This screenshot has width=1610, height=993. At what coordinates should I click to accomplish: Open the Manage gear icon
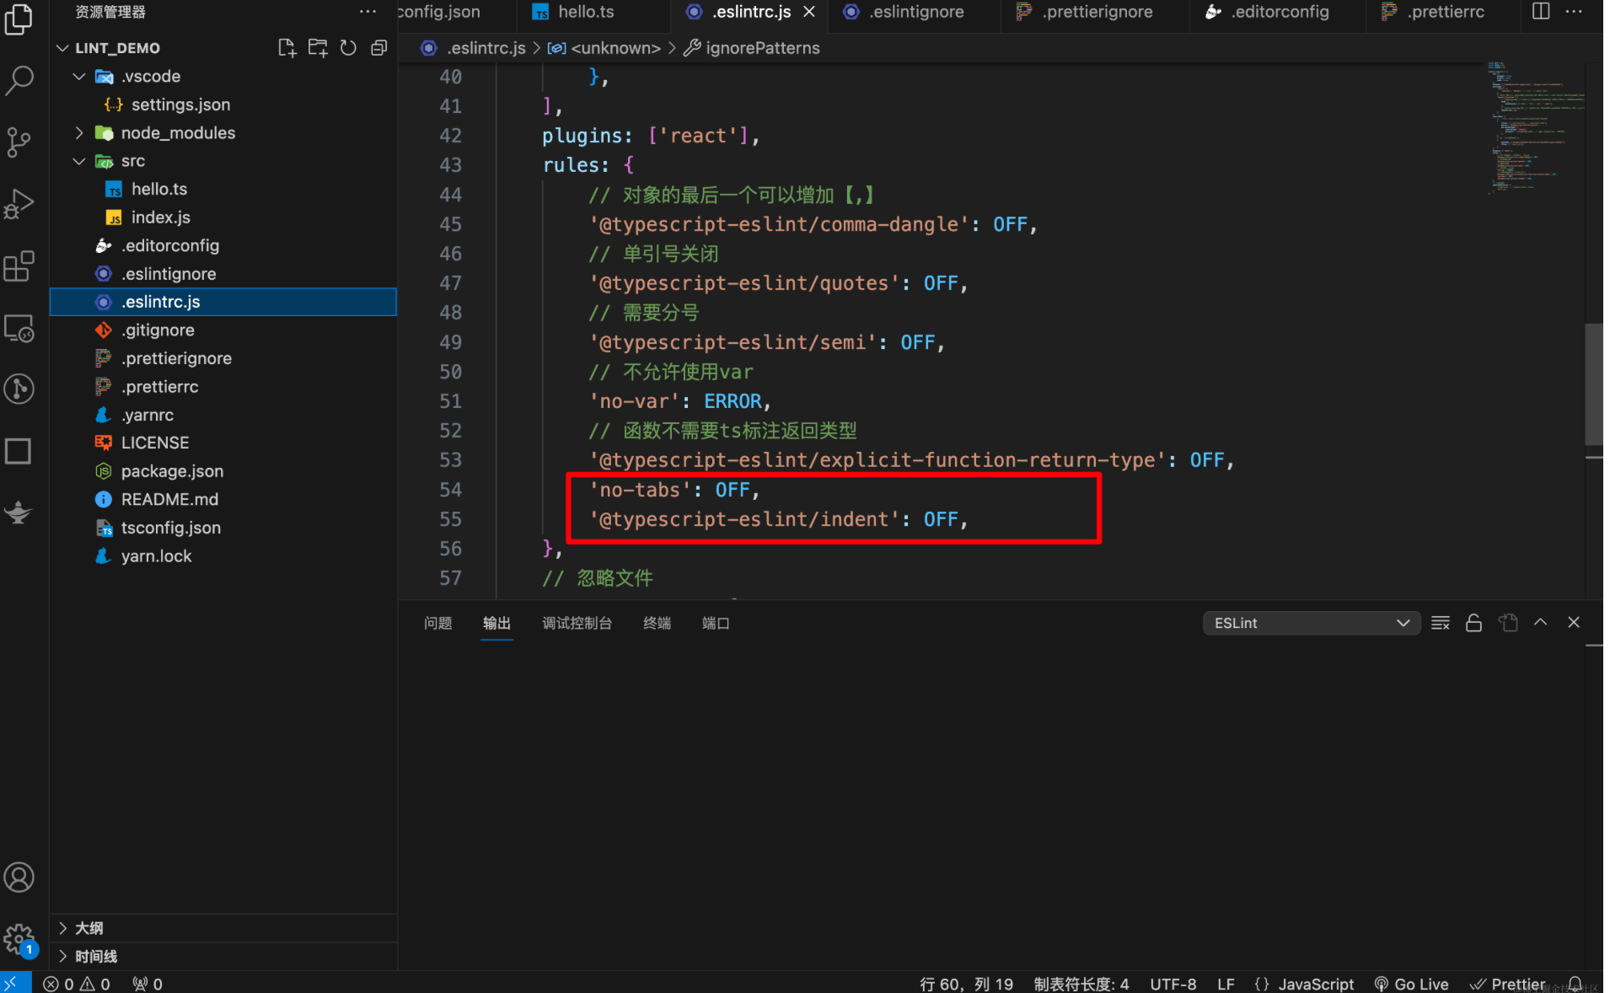coord(19,939)
